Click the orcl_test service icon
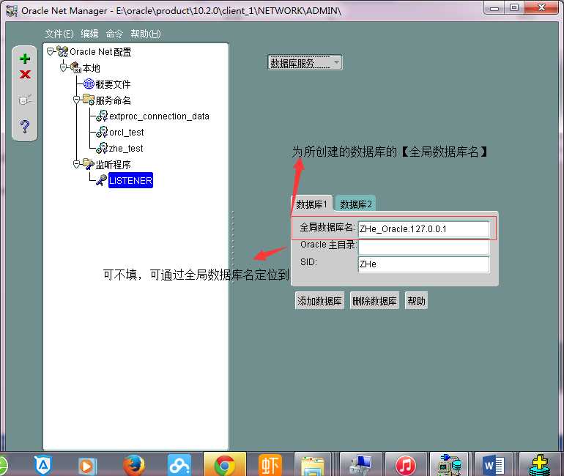The height and width of the screenshot is (476, 564). point(102,132)
